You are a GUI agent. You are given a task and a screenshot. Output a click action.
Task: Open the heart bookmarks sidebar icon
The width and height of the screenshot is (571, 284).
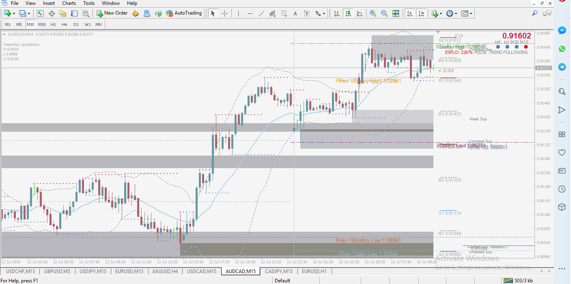coord(562,152)
